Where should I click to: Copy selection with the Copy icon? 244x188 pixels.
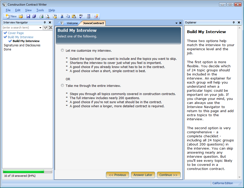68,16
